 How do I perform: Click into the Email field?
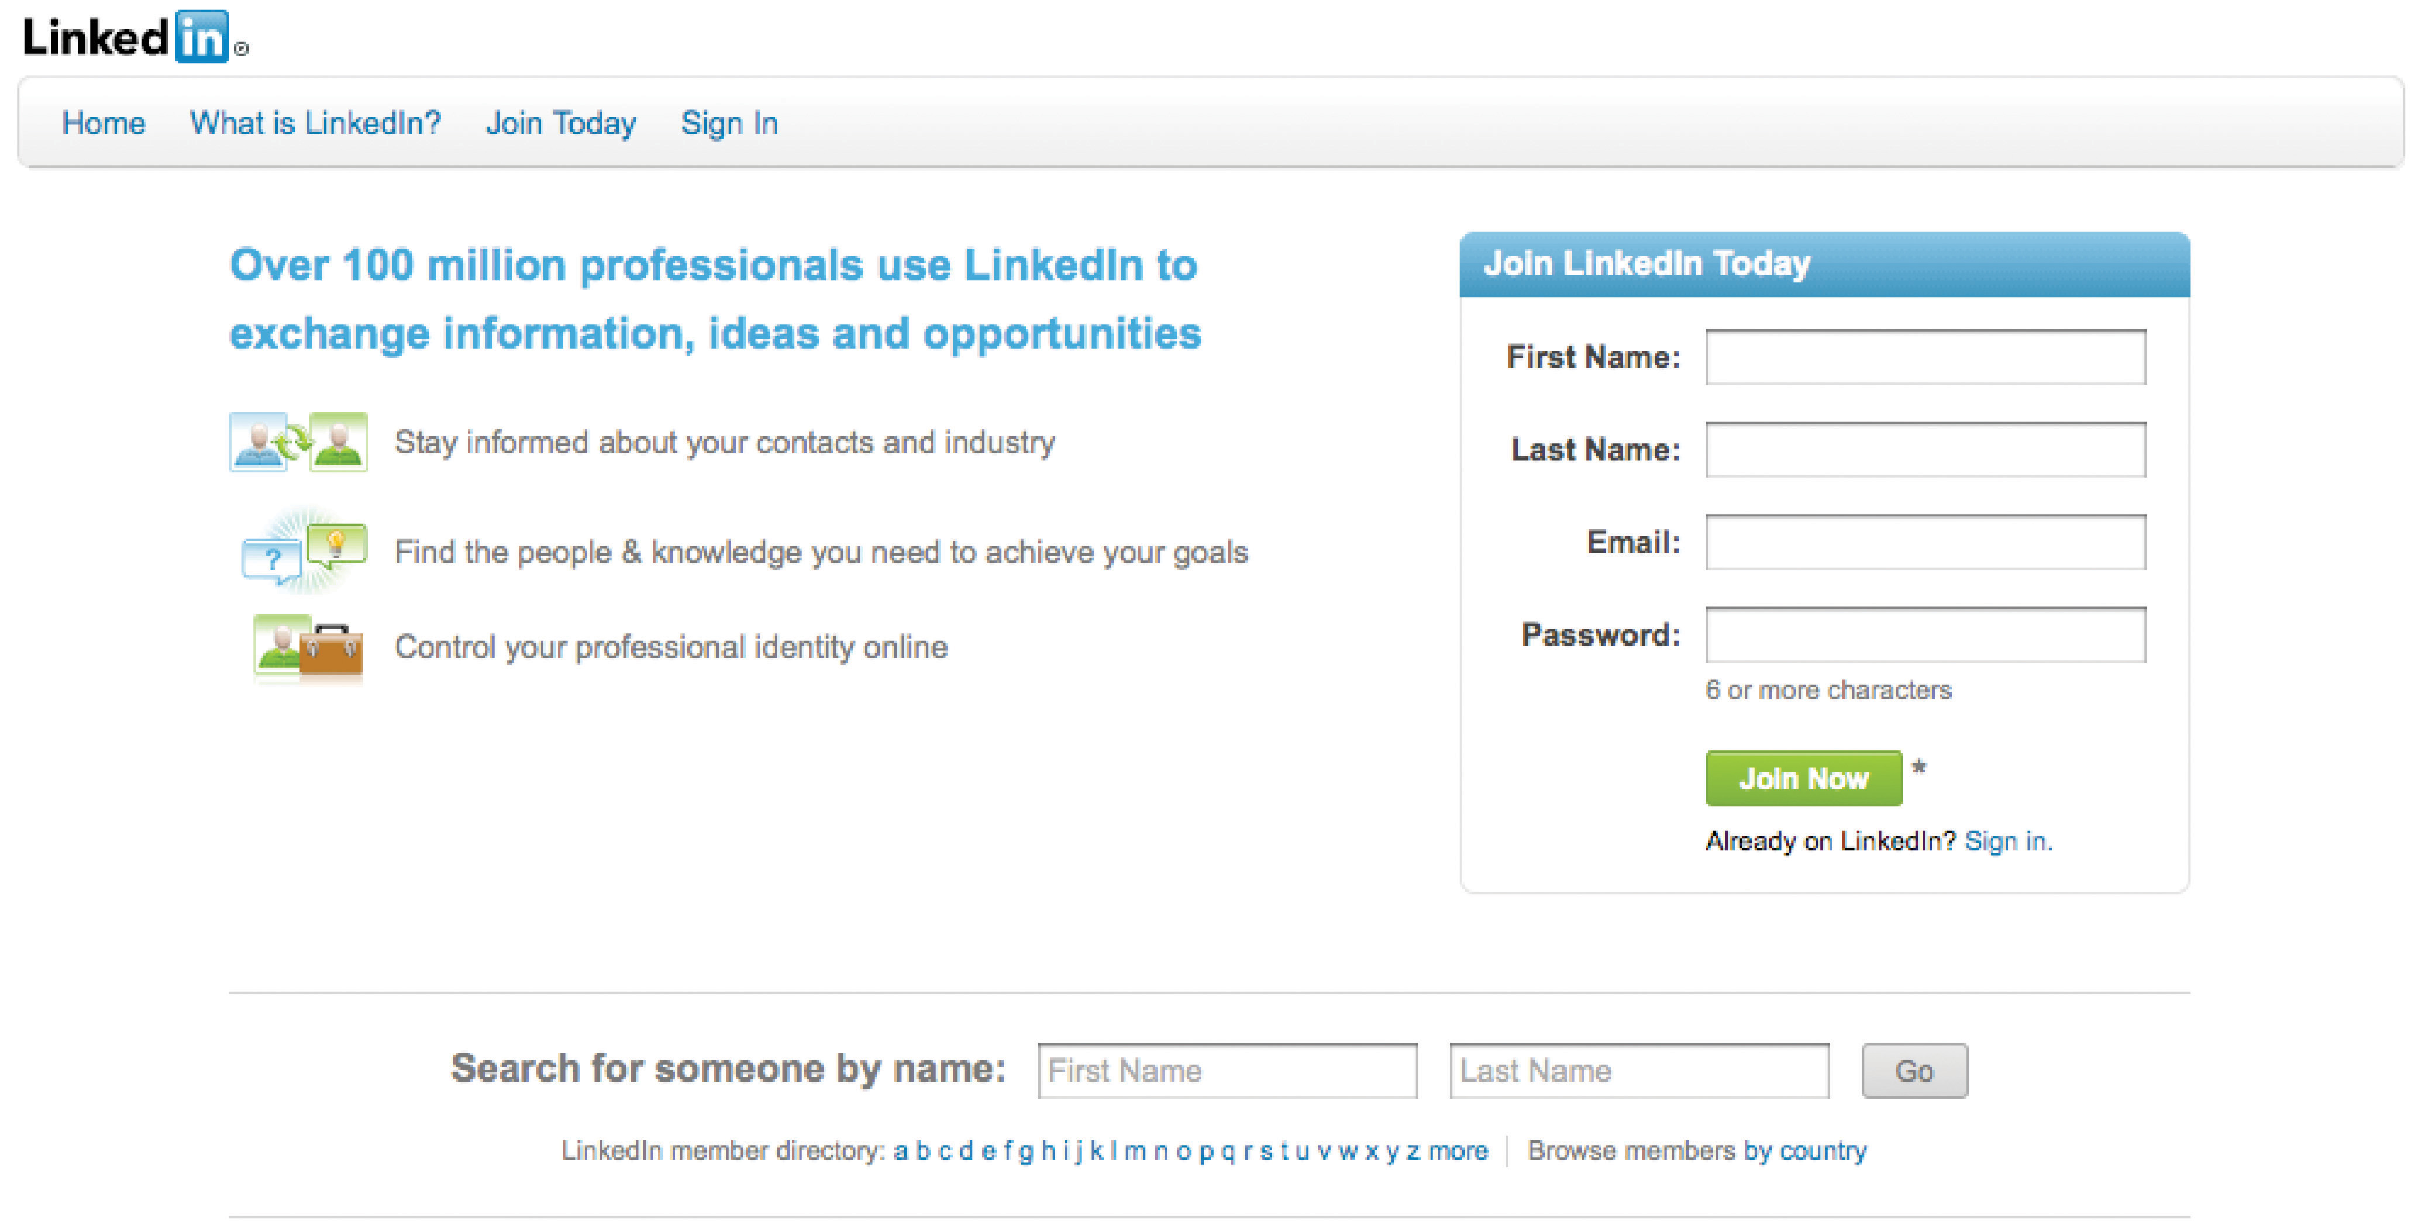1925,542
